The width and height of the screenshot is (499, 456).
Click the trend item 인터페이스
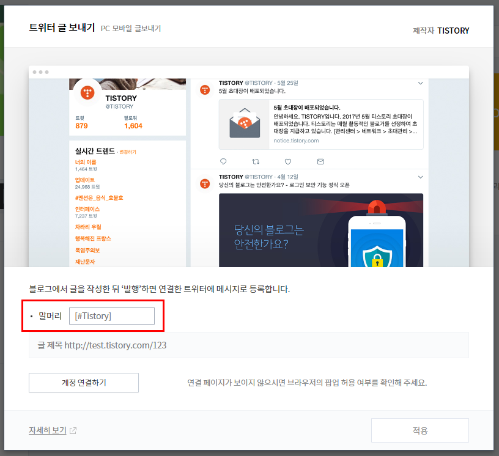pyautogui.click(x=87, y=209)
